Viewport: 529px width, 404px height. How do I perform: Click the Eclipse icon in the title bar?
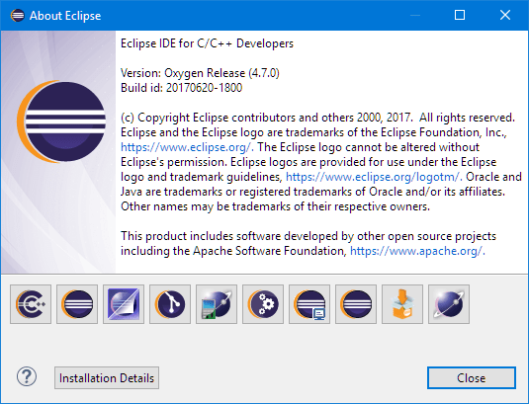18,16
